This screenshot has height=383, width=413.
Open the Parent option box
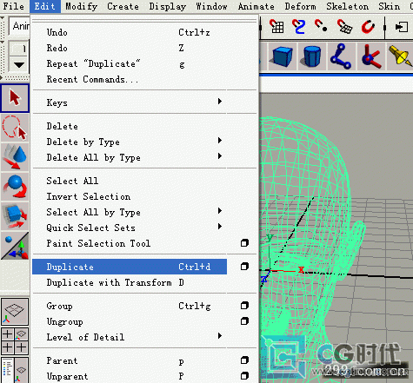[244, 360]
